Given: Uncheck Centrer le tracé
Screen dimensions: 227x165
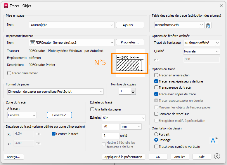Looking at the screenshot, I should (x=53, y=134).
